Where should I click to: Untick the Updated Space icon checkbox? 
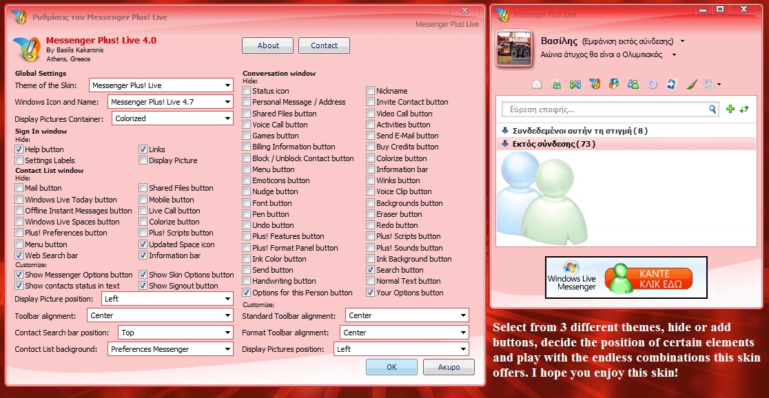point(143,244)
